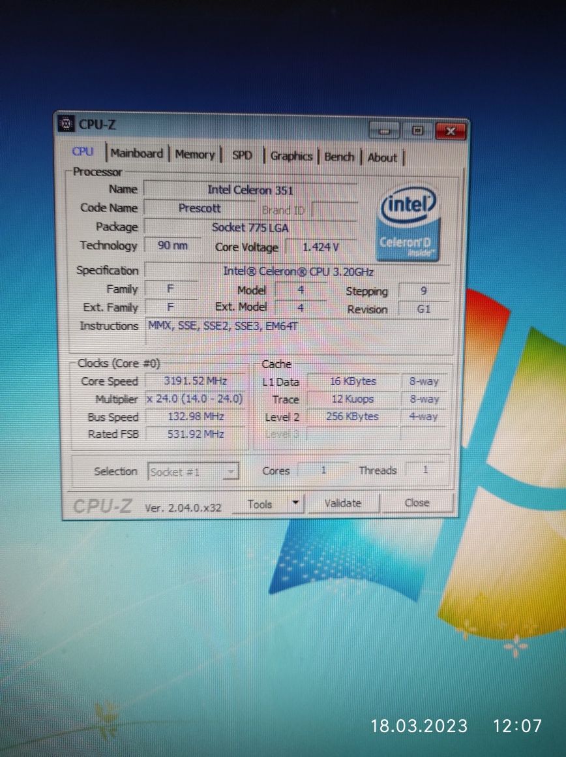Click the L1 Data value 16 KBytes
566x757 pixels.
click(353, 381)
